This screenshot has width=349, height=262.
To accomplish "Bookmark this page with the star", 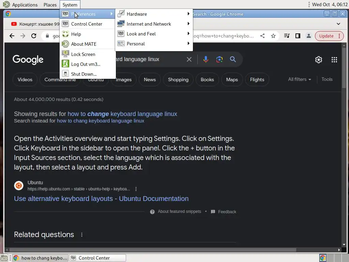I will tap(273, 36).
